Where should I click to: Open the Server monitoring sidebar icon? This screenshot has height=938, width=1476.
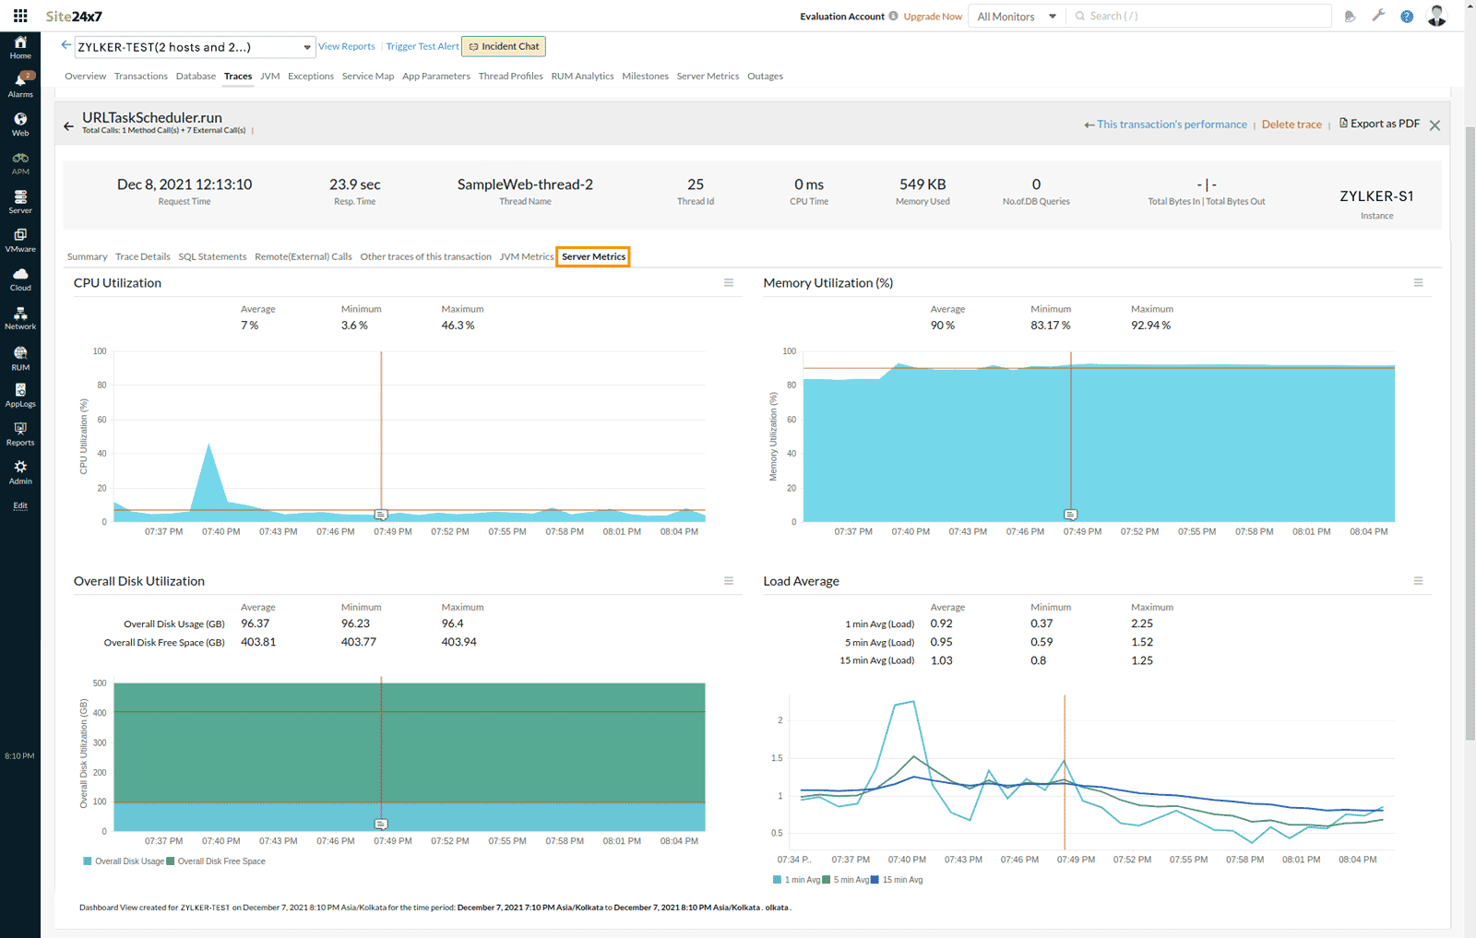click(20, 201)
